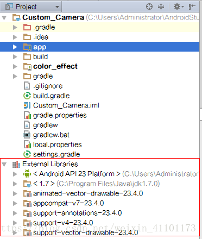Collapse the Custom_Camera root node
Image resolution: width=202 pixels, height=239 pixels.
[x=4, y=18]
